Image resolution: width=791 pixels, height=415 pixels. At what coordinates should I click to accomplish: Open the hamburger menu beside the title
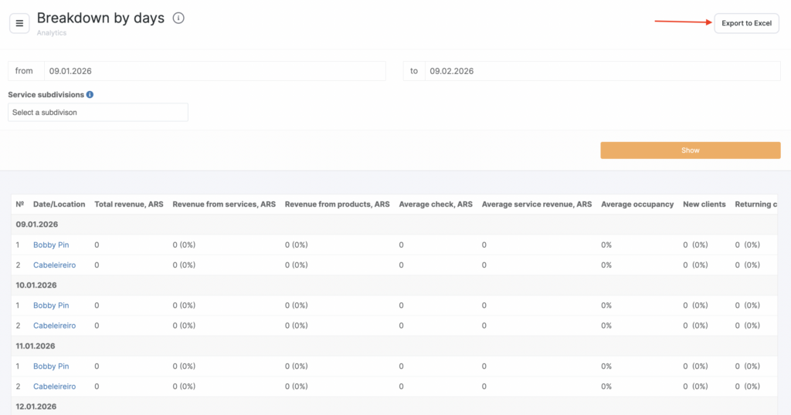[x=19, y=23]
